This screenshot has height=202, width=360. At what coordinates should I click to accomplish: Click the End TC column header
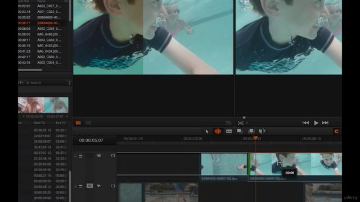[x=61, y=123]
